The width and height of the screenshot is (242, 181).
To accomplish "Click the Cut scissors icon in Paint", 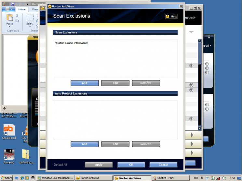I will 17,16.
